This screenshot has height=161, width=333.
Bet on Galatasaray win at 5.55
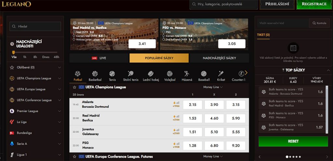(x=236, y=132)
